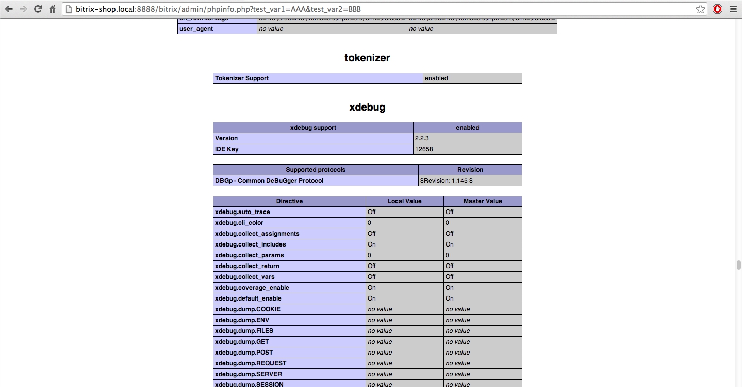The width and height of the screenshot is (742, 387).
Task: Click 'enabled' header beside xdebug support
Action: (x=468, y=128)
